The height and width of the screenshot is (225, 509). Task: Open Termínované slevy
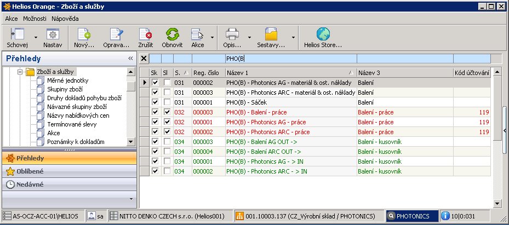coord(72,124)
